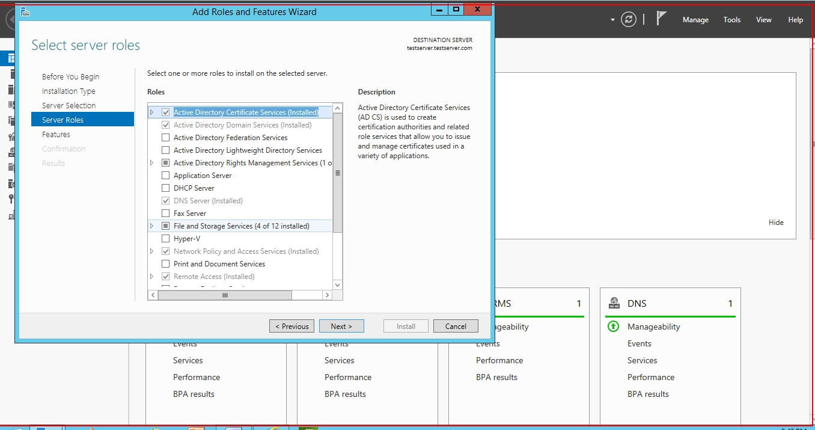
Task: Open the Tools menu
Action: 731,20
